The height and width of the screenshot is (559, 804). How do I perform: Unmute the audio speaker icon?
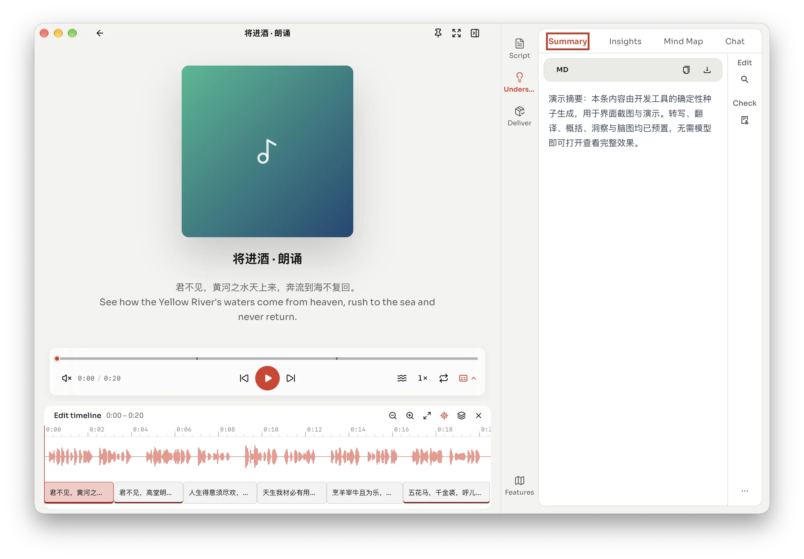pos(66,378)
